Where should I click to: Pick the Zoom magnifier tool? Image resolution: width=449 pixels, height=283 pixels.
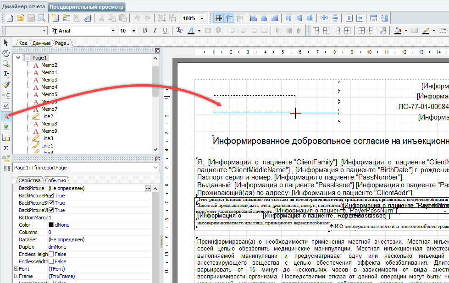[6, 64]
